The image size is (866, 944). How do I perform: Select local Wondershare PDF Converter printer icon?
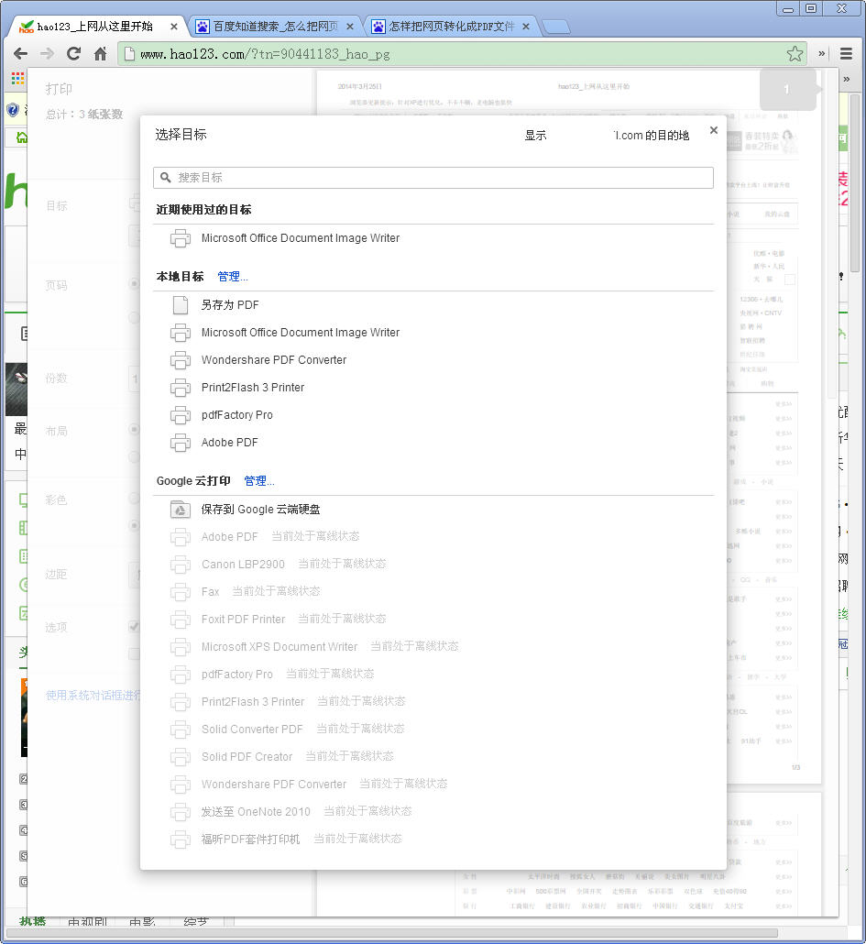pos(181,360)
